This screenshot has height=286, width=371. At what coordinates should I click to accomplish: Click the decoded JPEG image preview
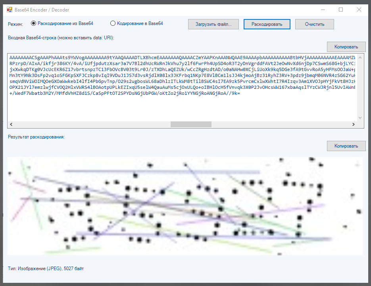tap(185, 206)
